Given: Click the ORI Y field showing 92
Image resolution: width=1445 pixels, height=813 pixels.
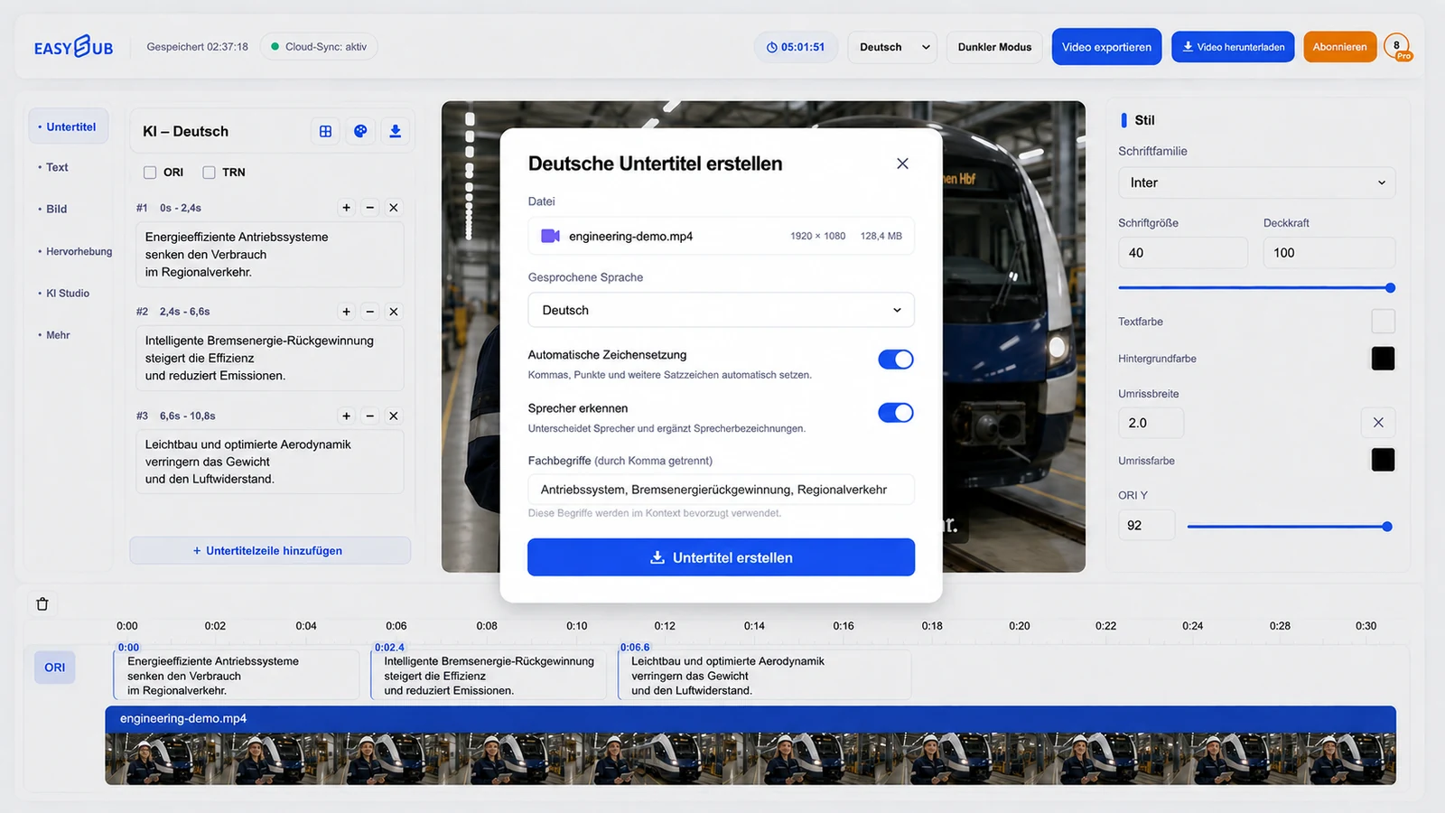Looking at the screenshot, I should (1146, 525).
